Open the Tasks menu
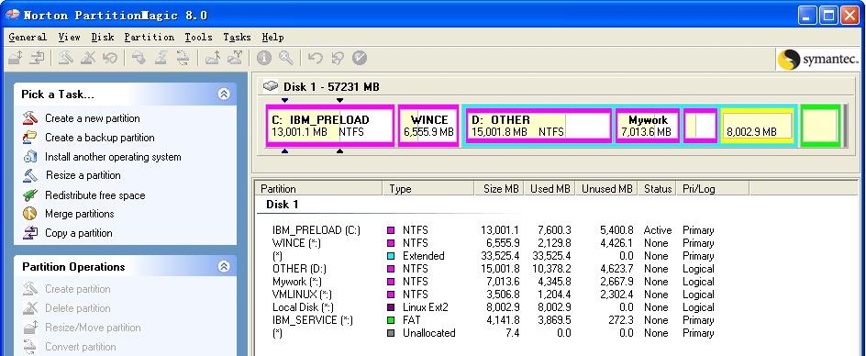The image size is (866, 356). pyautogui.click(x=237, y=37)
